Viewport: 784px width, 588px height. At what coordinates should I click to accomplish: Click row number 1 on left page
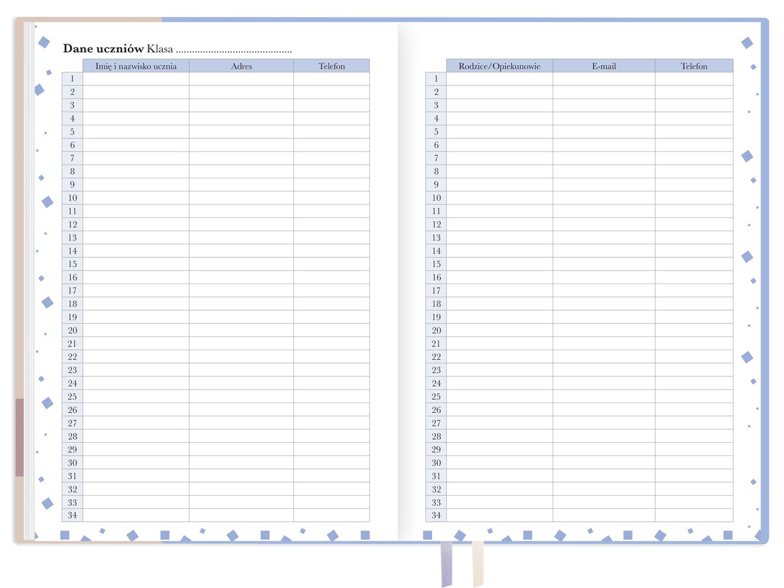(x=73, y=79)
